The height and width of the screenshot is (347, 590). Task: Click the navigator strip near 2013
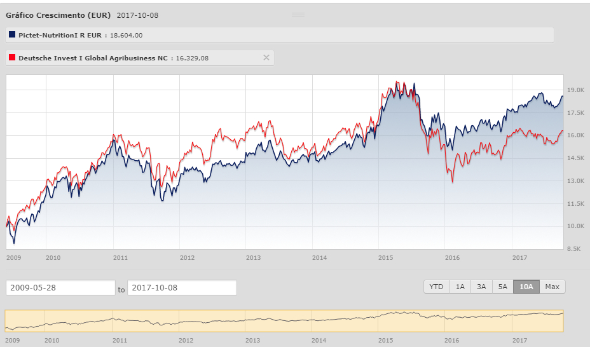(x=253, y=320)
